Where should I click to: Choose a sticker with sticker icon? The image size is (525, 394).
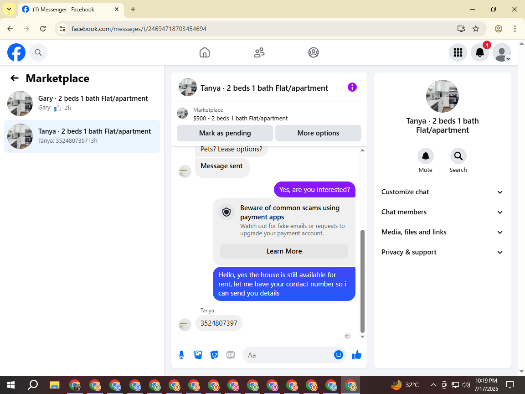point(214,355)
